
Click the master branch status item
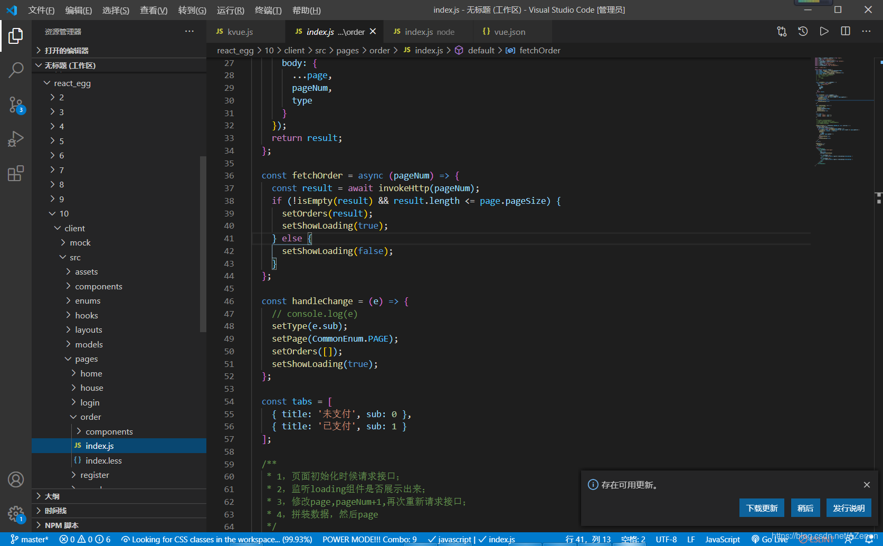[30, 539]
